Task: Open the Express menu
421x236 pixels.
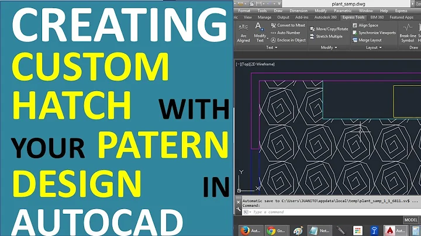Action: [x=401, y=11]
